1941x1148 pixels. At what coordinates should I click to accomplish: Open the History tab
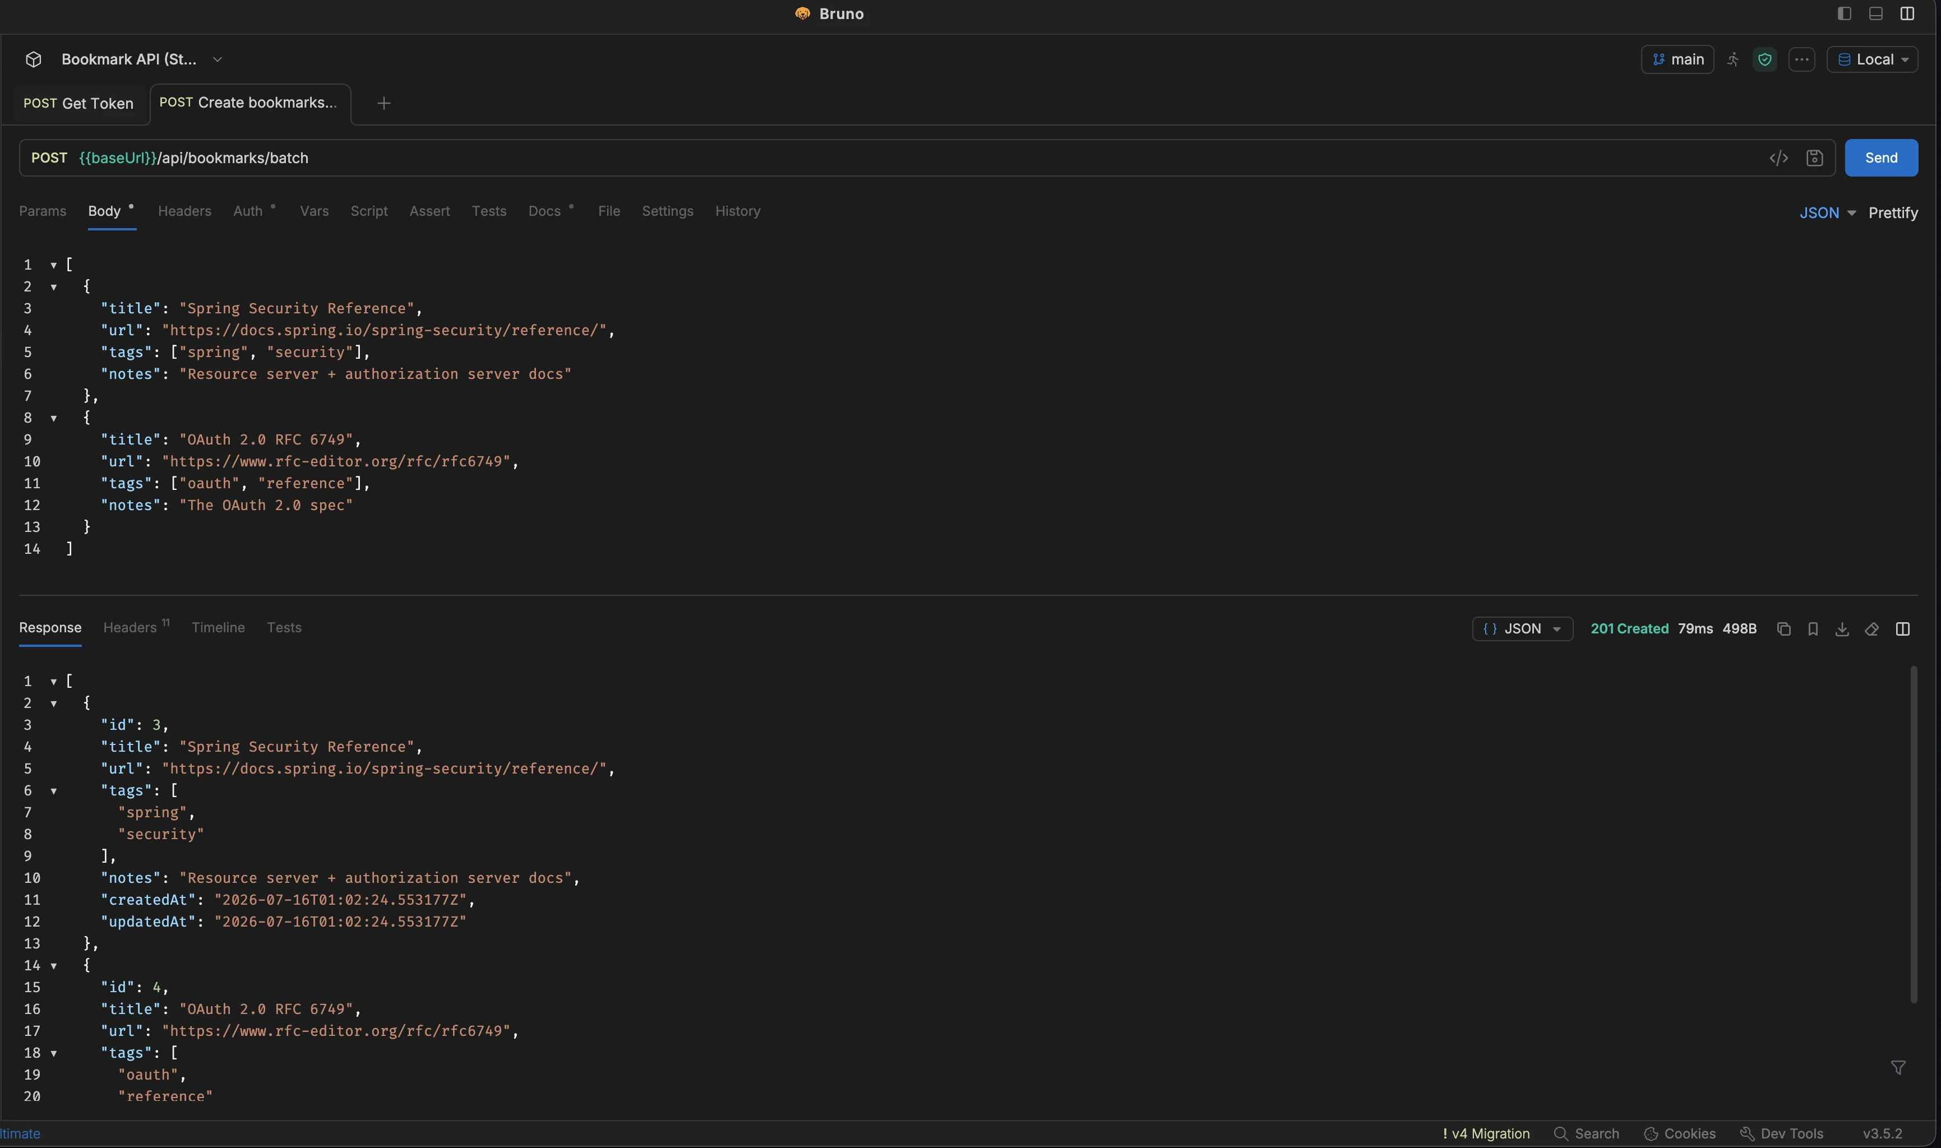(737, 211)
